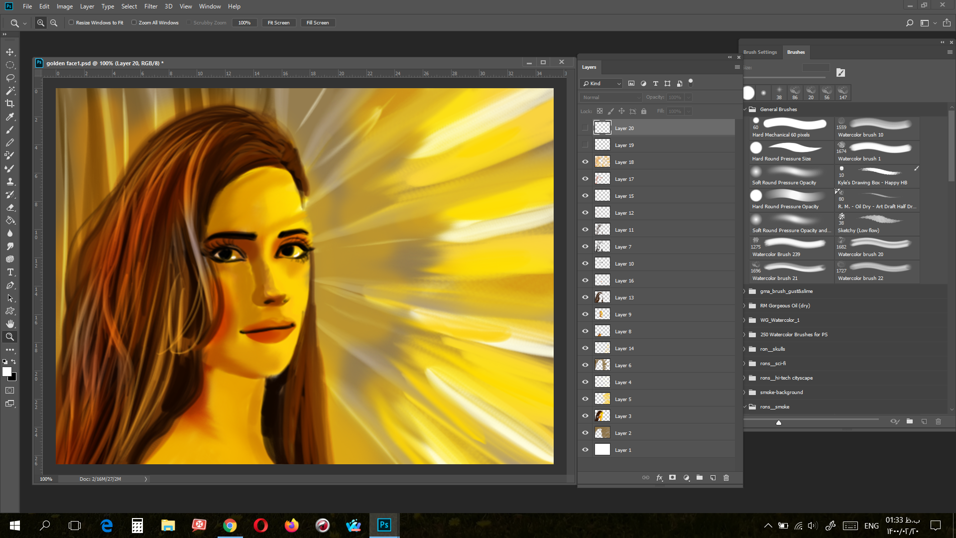Screen dimensions: 956x538
Task: Expand the WG_Watercolor_1 brush folder
Action: pyautogui.click(x=745, y=320)
